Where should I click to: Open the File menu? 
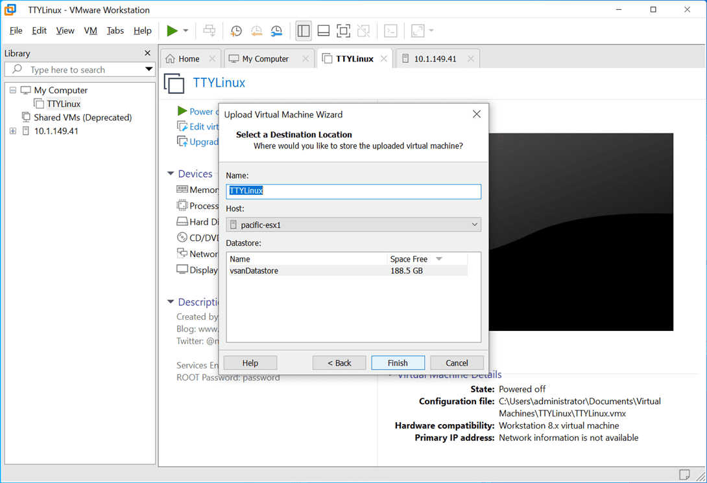16,30
